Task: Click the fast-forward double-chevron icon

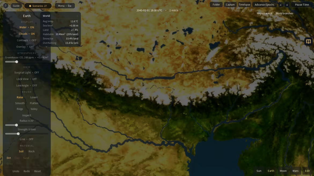Action: (287, 5)
